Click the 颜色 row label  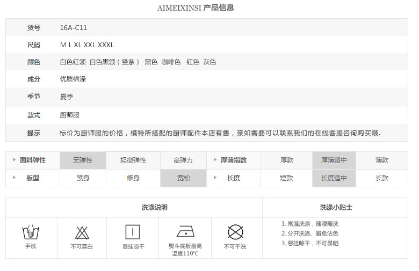click(34, 62)
